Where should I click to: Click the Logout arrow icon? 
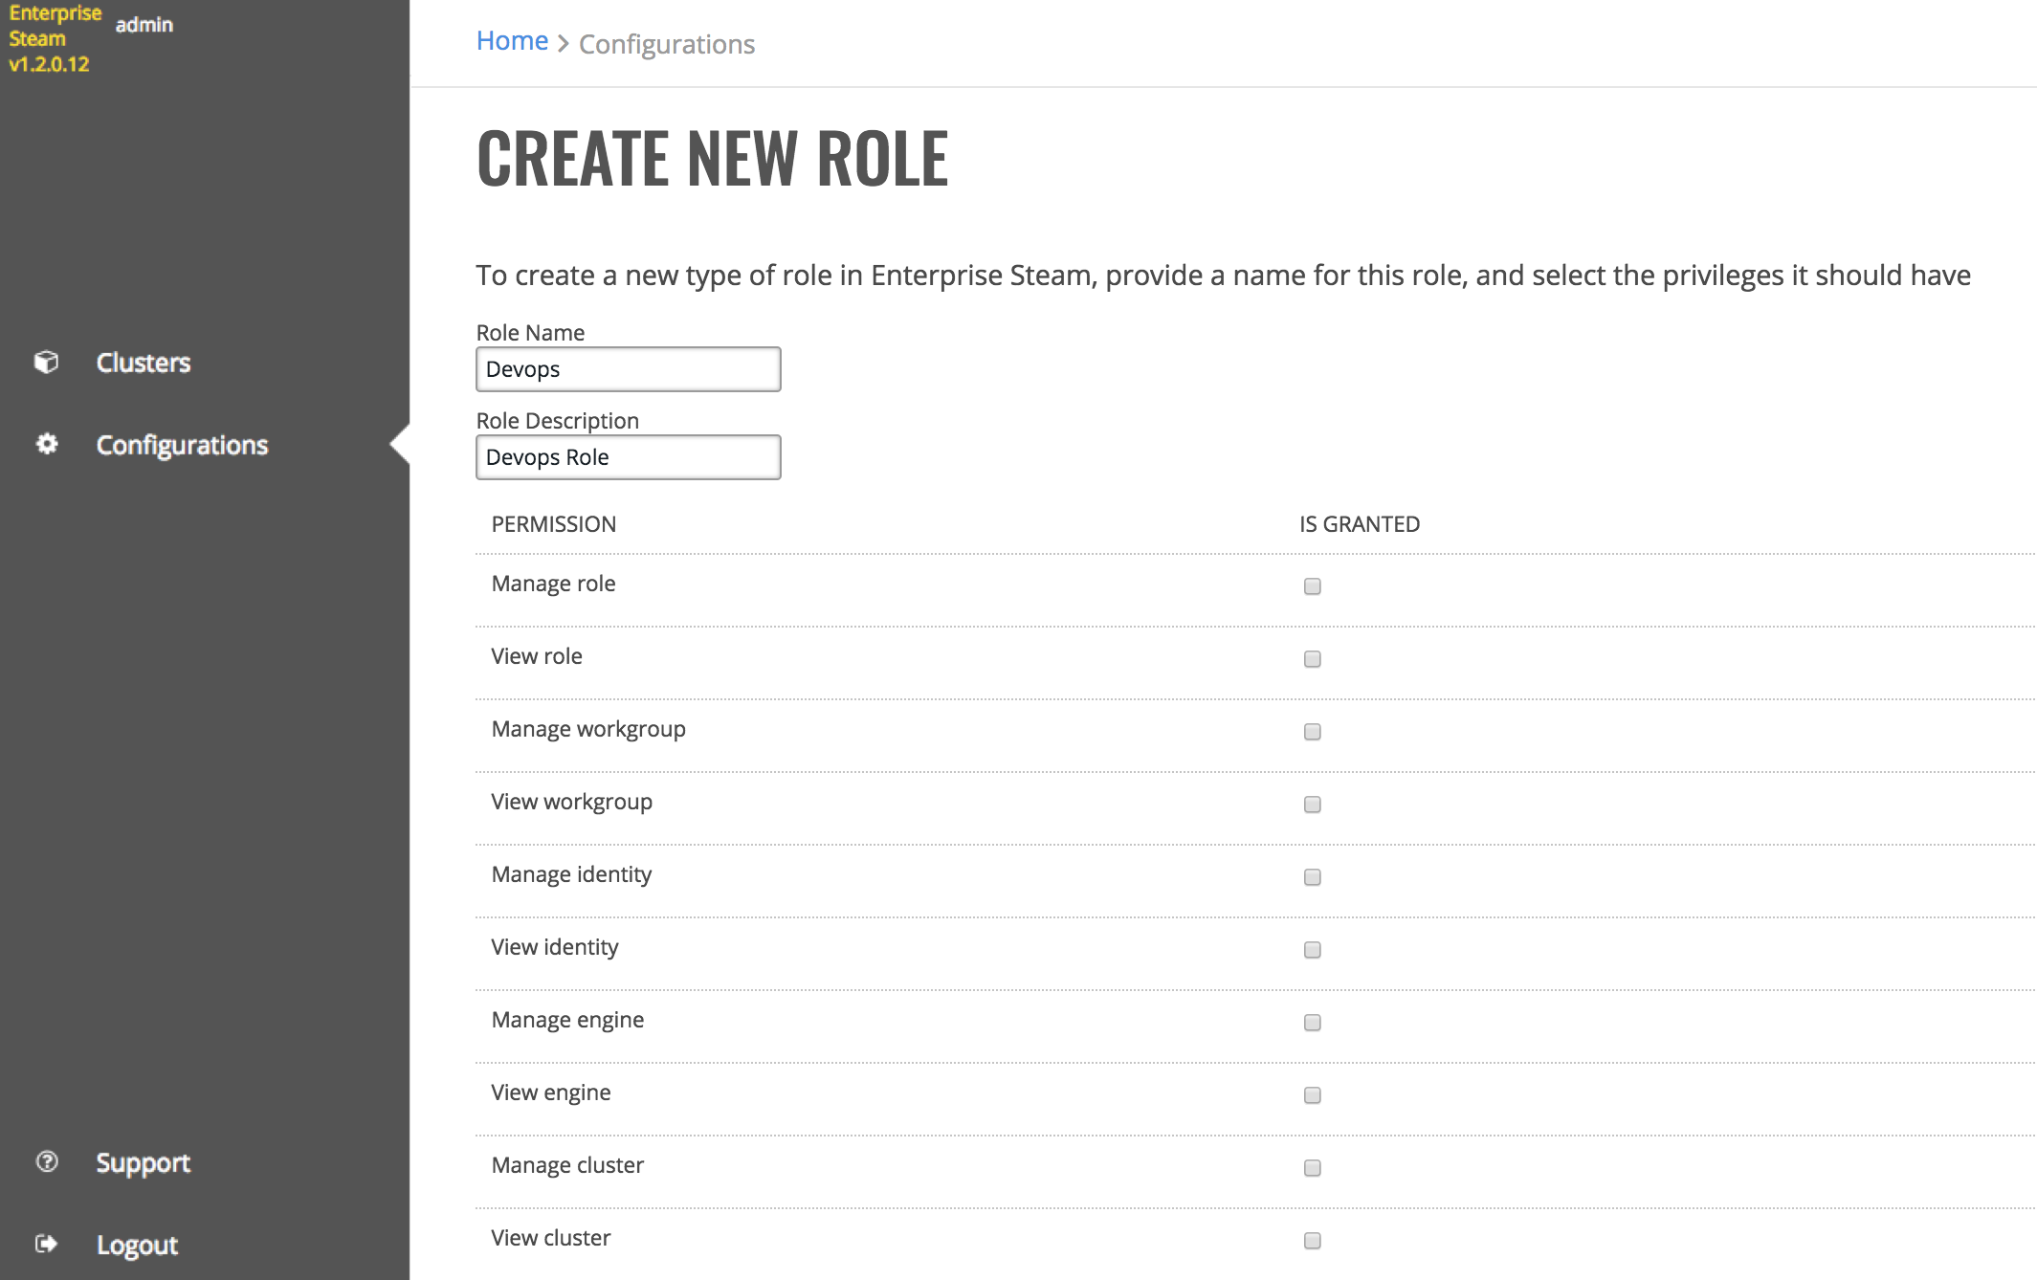(x=46, y=1244)
